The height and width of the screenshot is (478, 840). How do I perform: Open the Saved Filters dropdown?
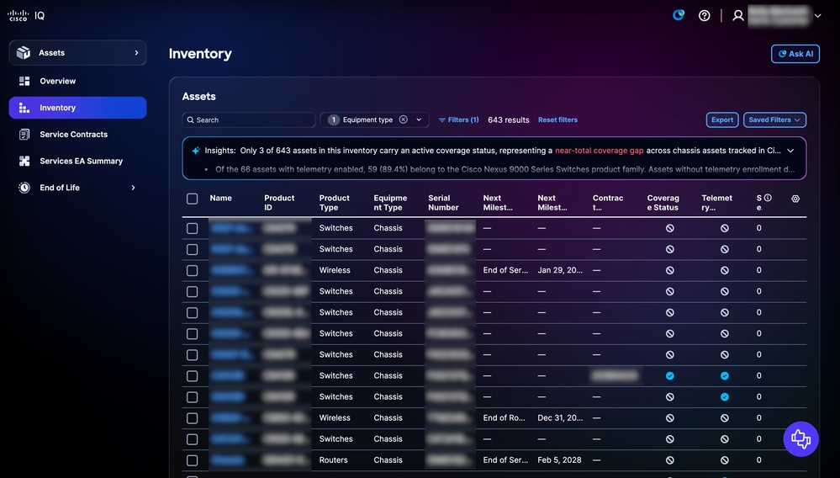774,120
